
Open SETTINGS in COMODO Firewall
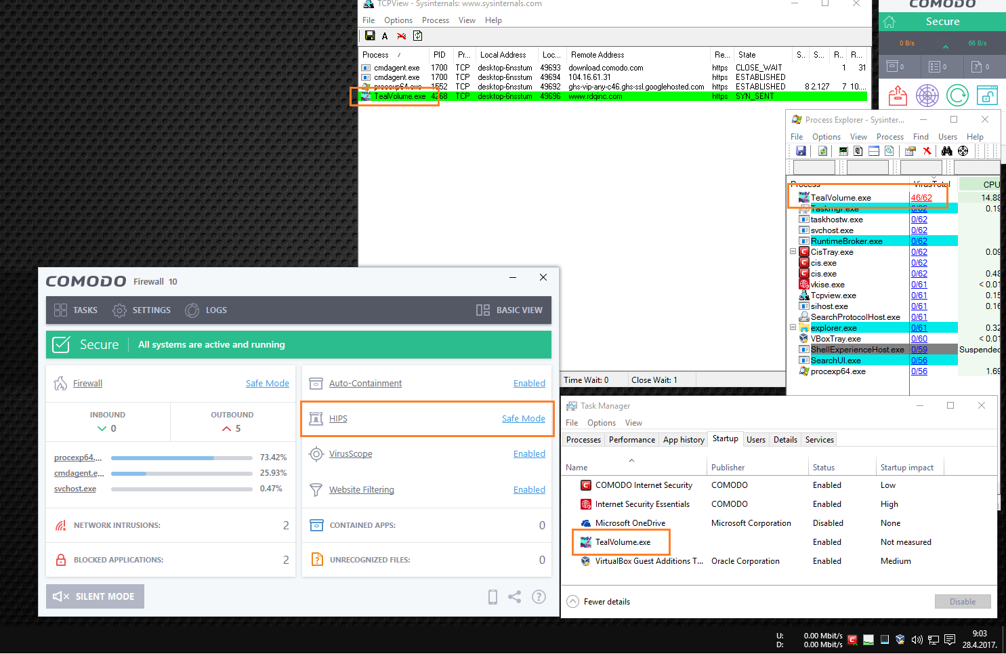coord(142,310)
